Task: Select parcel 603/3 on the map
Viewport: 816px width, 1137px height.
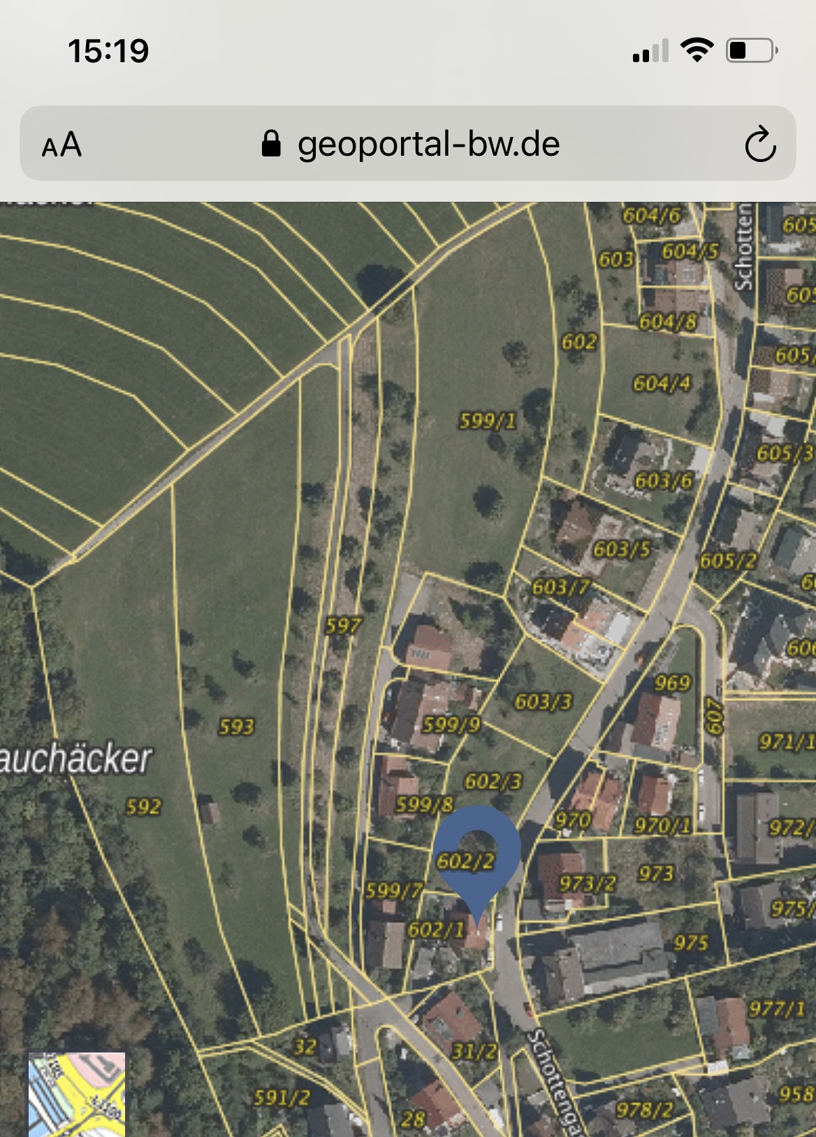Action: tap(543, 701)
